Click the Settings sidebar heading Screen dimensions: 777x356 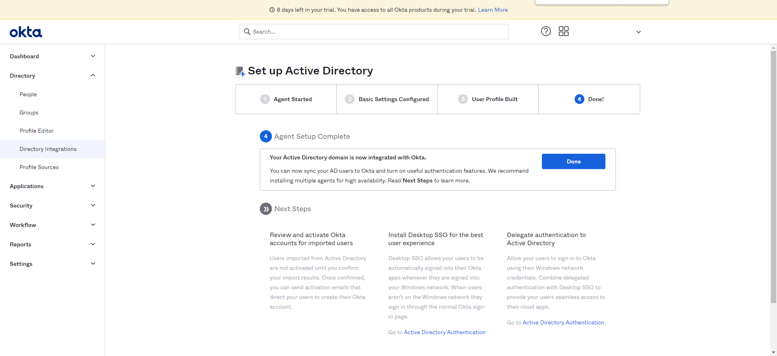(x=21, y=264)
